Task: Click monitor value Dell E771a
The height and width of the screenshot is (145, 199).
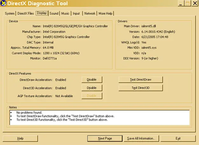Action: tap(50, 58)
